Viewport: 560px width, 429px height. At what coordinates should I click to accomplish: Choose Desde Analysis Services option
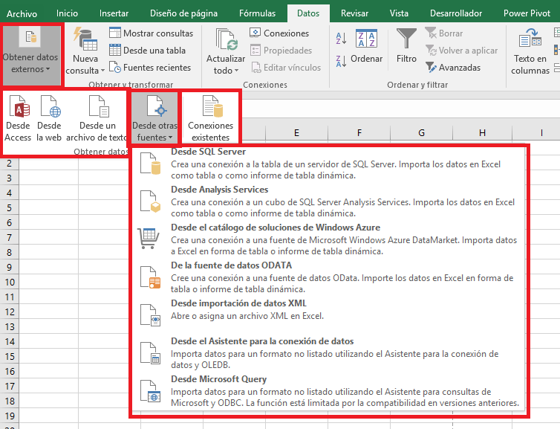click(x=328, y=201)
